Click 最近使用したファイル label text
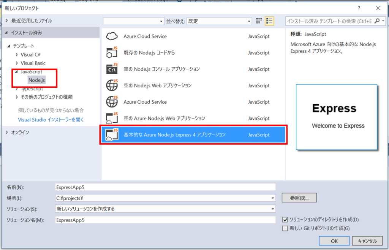389x250 pixels. pos(32,21)
